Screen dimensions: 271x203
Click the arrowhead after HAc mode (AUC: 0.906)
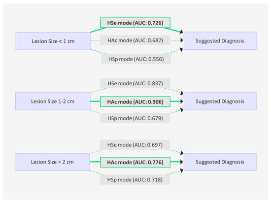(182, 101)
